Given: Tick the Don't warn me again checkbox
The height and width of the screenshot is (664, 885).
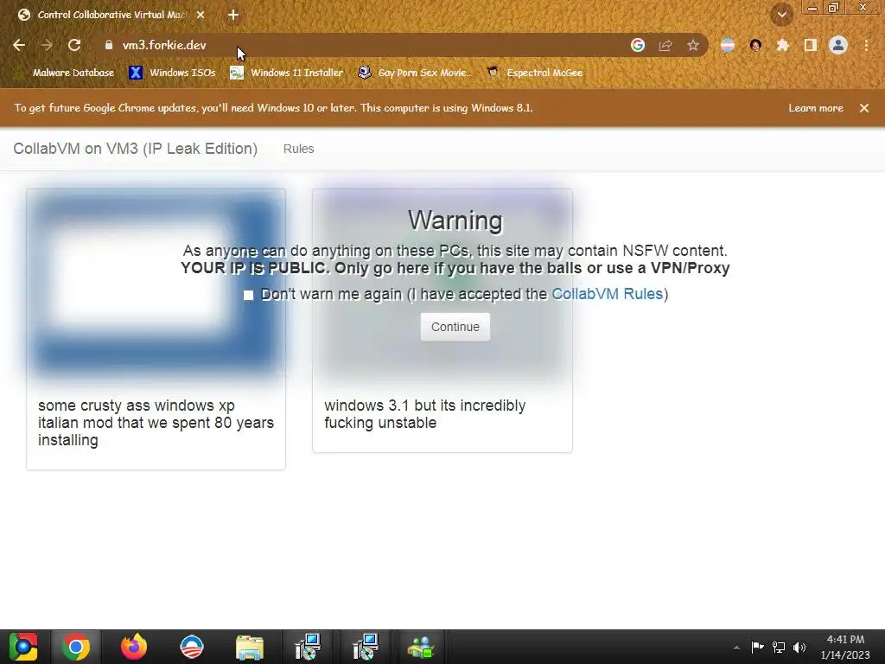Looking at the screenshot, I should coord(248,295).
